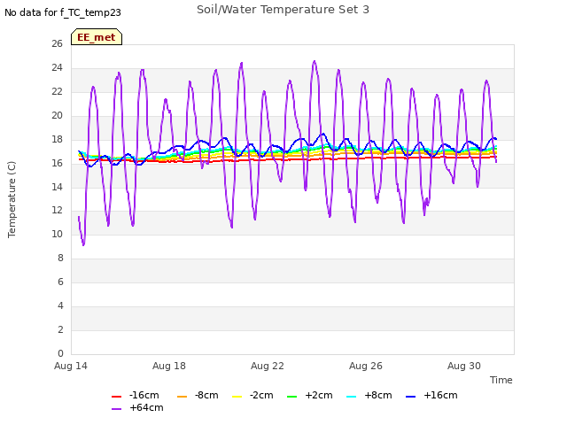Select the -8cm legend entry

[x=198, y=396]
